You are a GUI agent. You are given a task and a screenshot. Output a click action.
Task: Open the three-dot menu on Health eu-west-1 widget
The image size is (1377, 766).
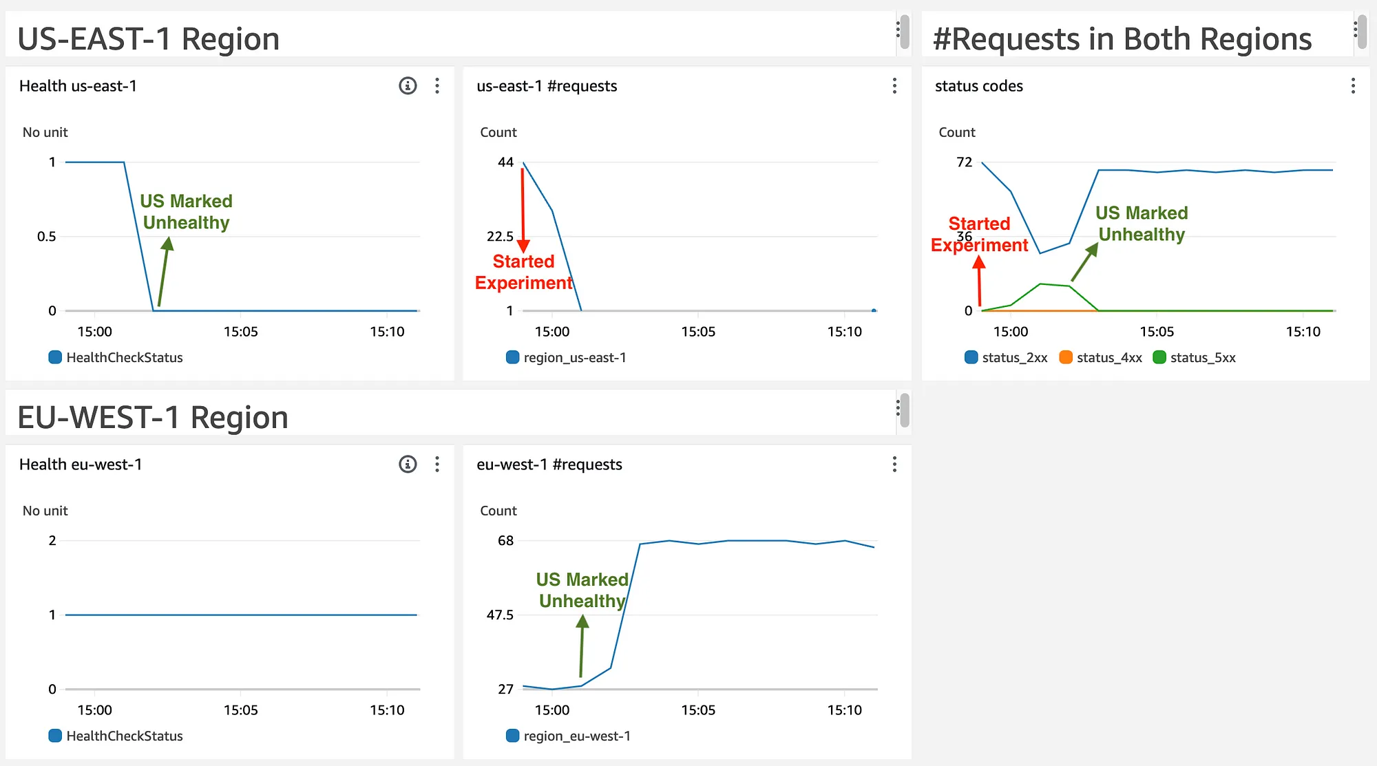click(437, 465)
